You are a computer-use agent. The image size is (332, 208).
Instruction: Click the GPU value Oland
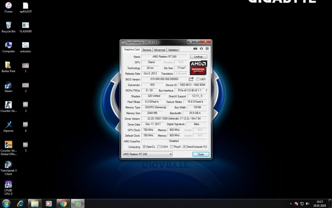[x=151, y=62]
